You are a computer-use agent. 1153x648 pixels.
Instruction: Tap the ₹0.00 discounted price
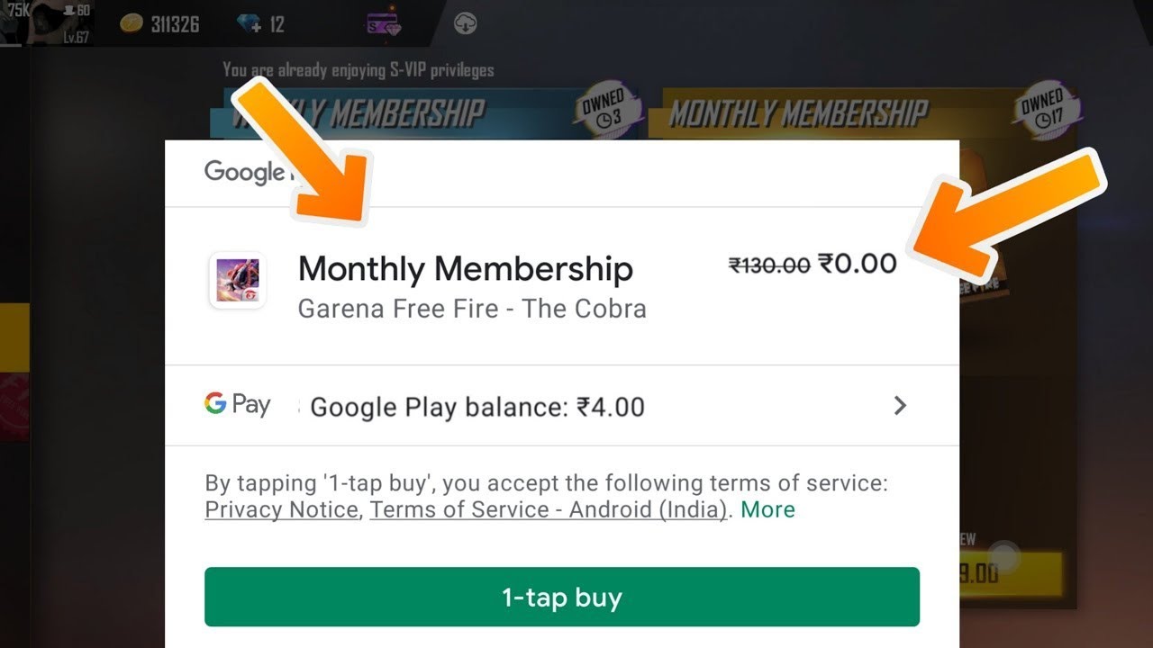[857, 264]
